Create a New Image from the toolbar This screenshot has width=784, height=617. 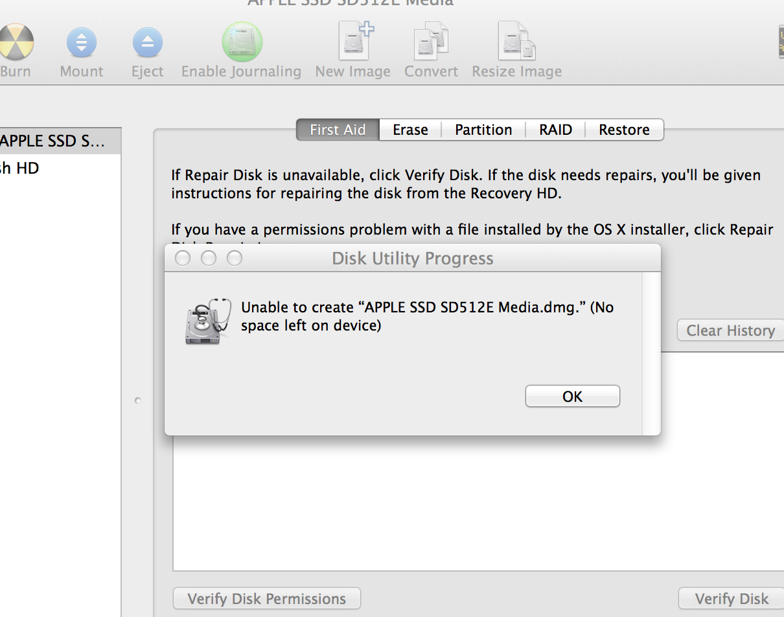(x=355, y=41)
